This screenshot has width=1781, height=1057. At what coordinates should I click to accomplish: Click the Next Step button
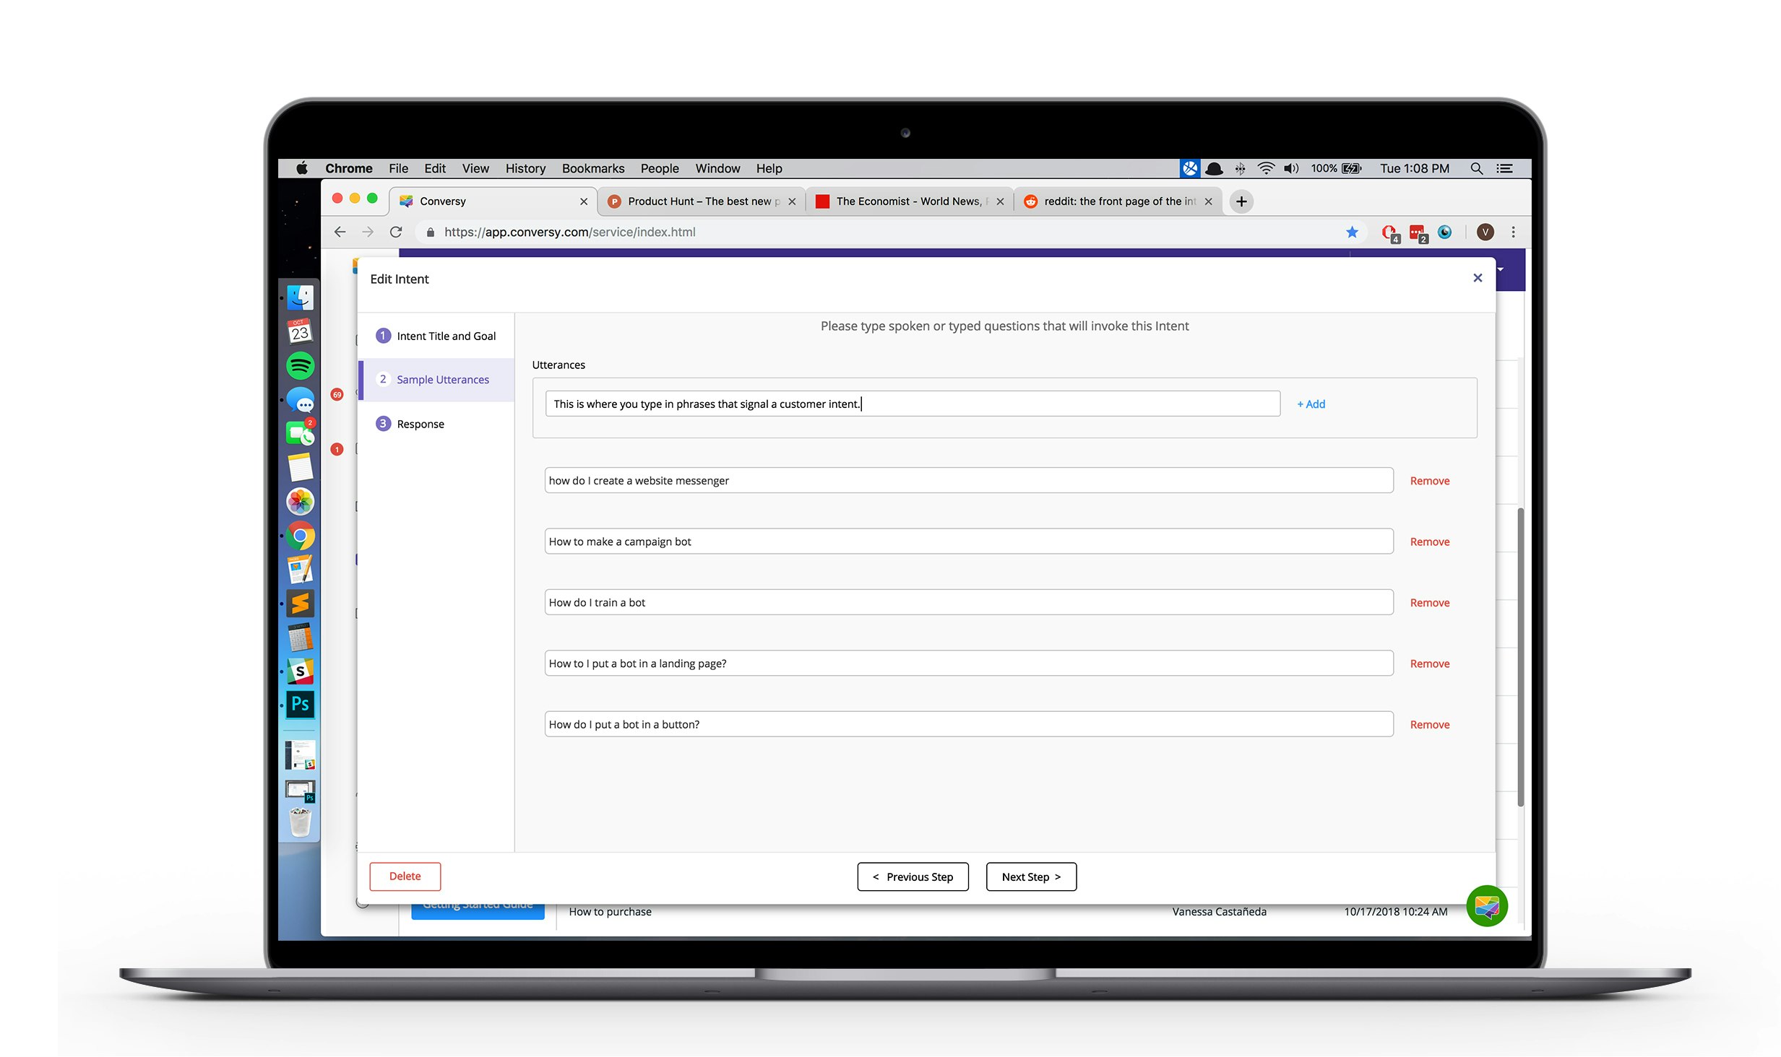tap(1030, 877)
